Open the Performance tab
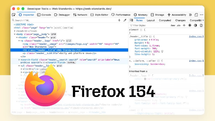 [121, 15]
